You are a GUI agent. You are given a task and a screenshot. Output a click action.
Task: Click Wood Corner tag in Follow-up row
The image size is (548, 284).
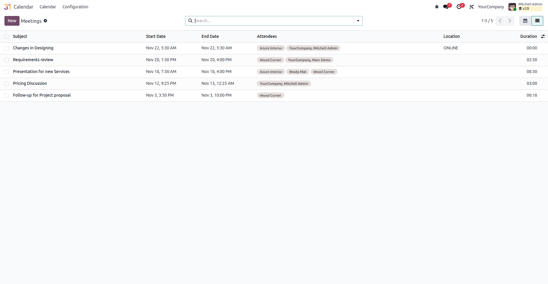(271, 95)
